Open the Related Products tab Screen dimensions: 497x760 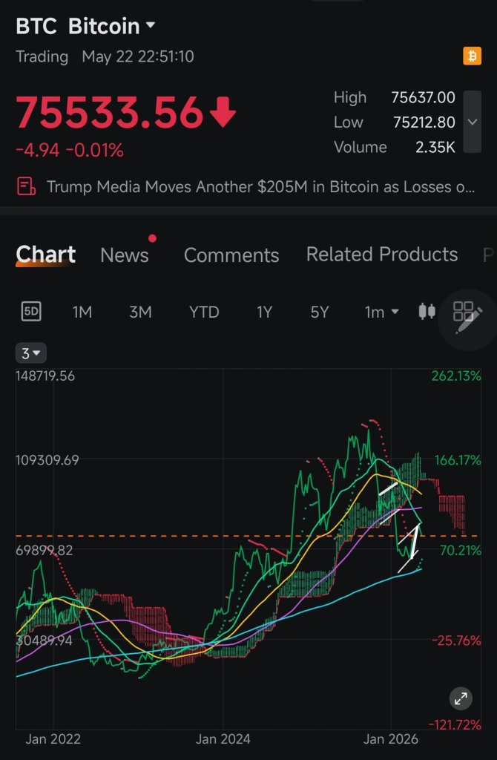[382, 255]
